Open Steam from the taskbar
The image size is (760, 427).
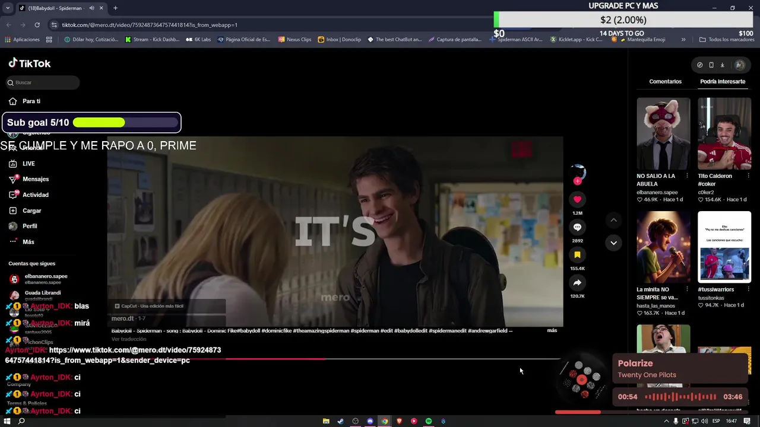pyautogui.click(x=340, y=421)
